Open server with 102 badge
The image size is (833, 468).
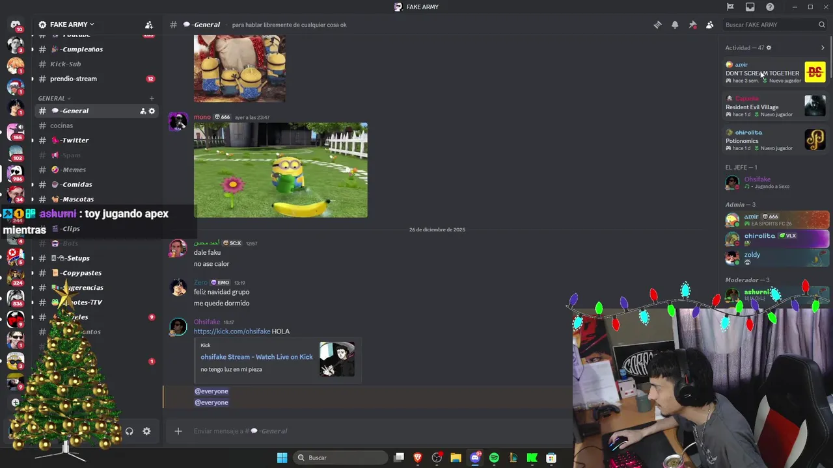[16, 152]
